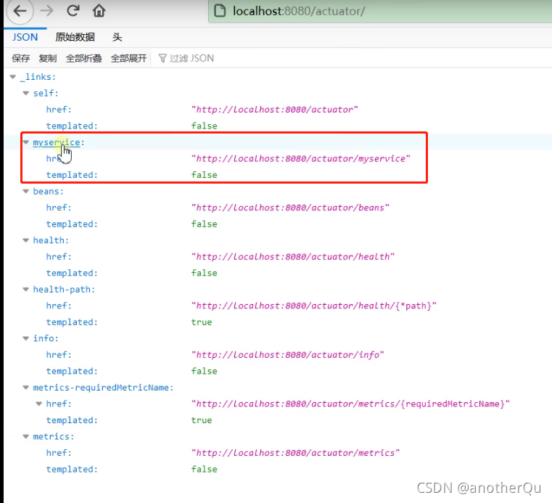Collapse the info node arrow
This screenshot has height=503, width=552.
pyautogui.click(x=25, y=338)
